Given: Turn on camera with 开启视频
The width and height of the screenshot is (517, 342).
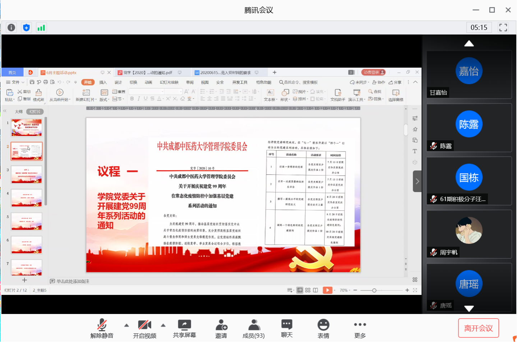Looking at the screenshot, I should coord(144,328).
